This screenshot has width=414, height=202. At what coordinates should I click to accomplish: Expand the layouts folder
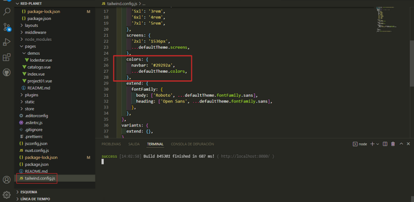pyautogui.click(x=32, y=25)
